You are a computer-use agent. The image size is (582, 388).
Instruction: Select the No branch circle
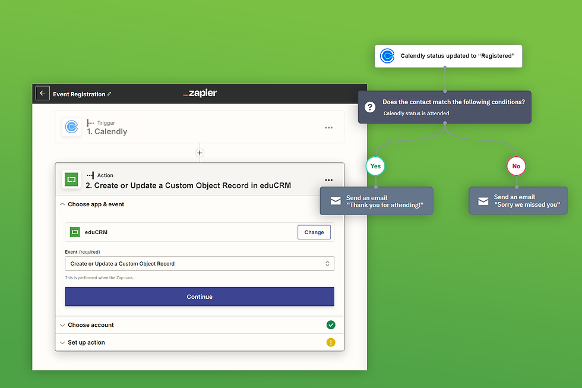coord(516,166)
